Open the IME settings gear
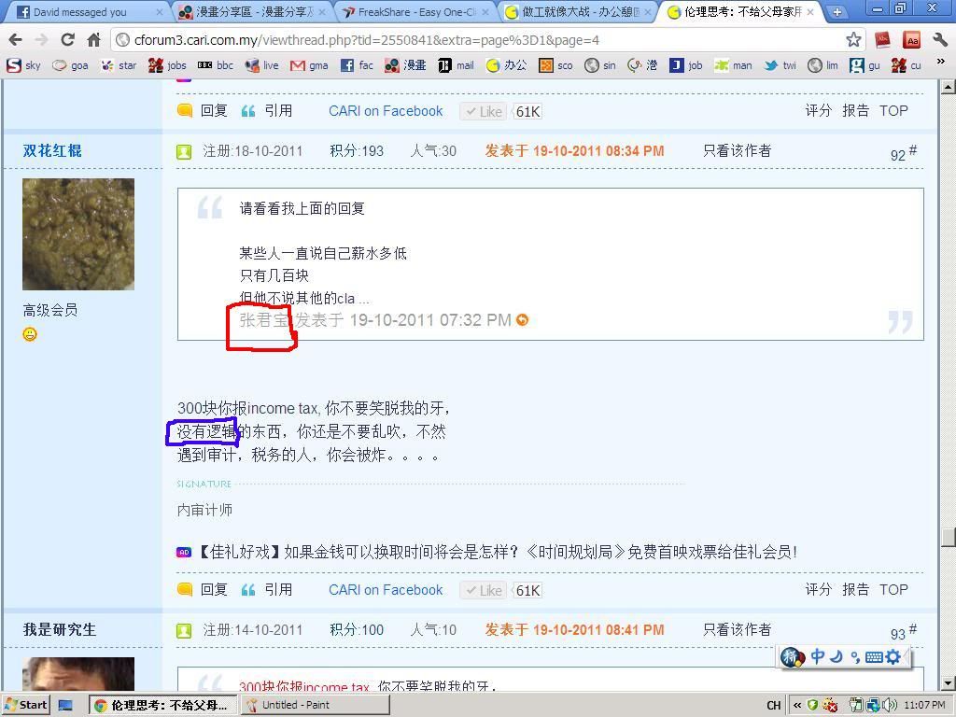 click(893, 657)
